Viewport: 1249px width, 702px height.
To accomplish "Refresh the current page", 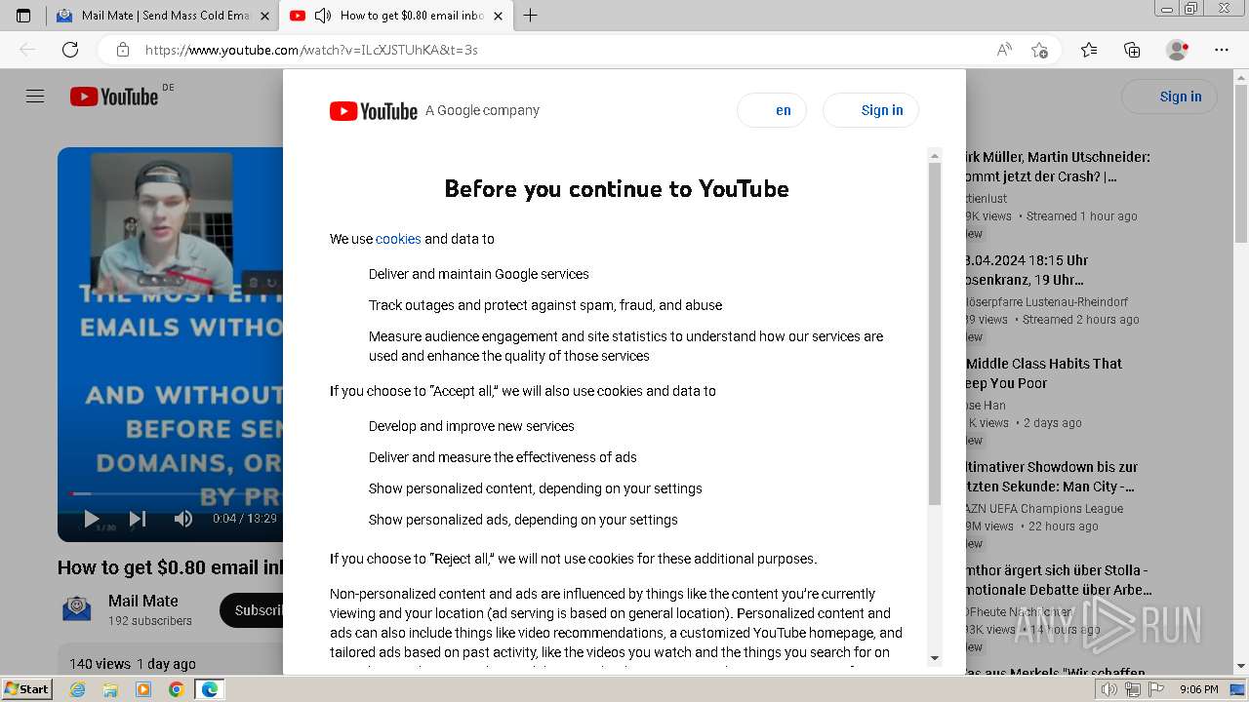I will pyautogui.click(x=70, y=50).
